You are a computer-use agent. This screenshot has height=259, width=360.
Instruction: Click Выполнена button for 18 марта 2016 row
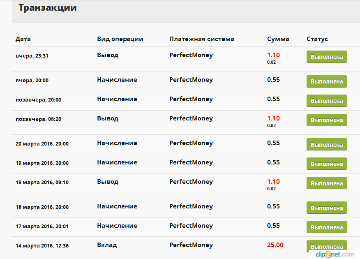point(326,208)
